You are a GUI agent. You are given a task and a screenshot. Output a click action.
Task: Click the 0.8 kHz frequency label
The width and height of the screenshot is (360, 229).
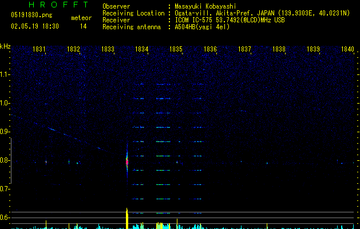(5, 160)
